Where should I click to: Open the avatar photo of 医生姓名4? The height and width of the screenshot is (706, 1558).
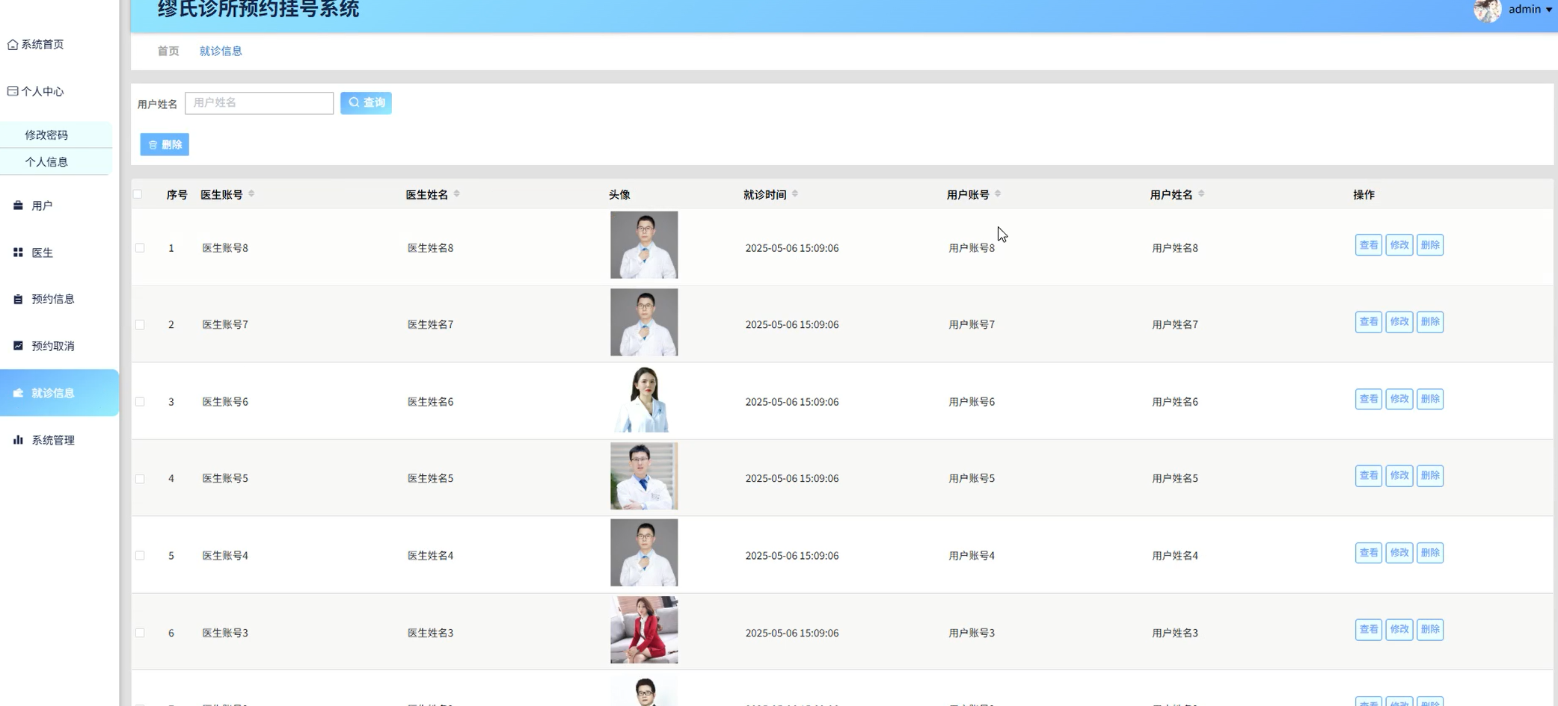coord(644,553)
